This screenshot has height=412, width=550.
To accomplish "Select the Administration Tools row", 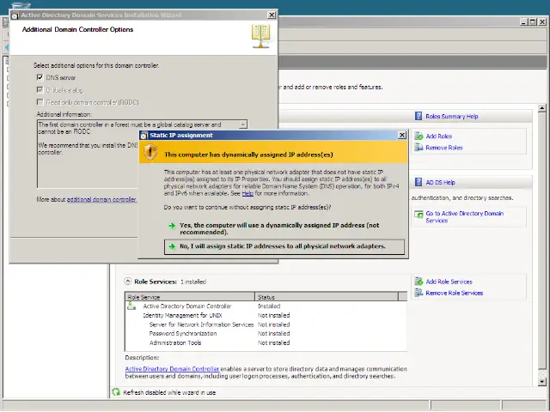I will pyautogui.click(x=266, y=343).
